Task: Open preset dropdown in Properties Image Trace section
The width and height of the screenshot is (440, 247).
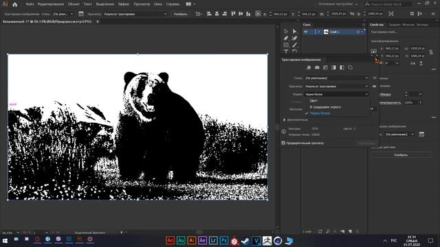Action: coord(399,134)
